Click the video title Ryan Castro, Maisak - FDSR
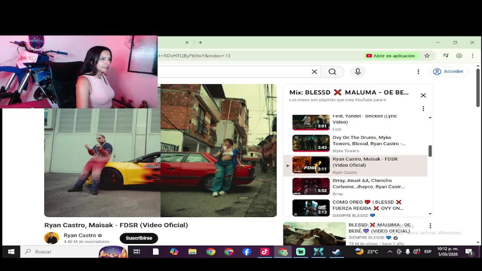Screen dimensions: 482x271 click(116, 225)
